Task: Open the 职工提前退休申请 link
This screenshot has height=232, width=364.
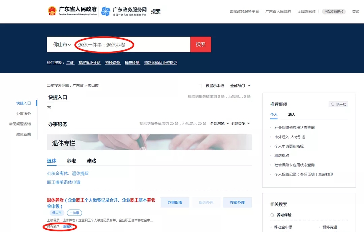Action: point(64,182)
